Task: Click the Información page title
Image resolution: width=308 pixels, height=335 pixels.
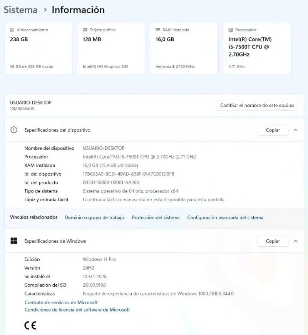Action: pos(78,10)
